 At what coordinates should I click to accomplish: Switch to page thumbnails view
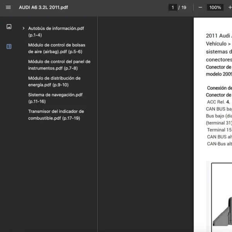9,27
